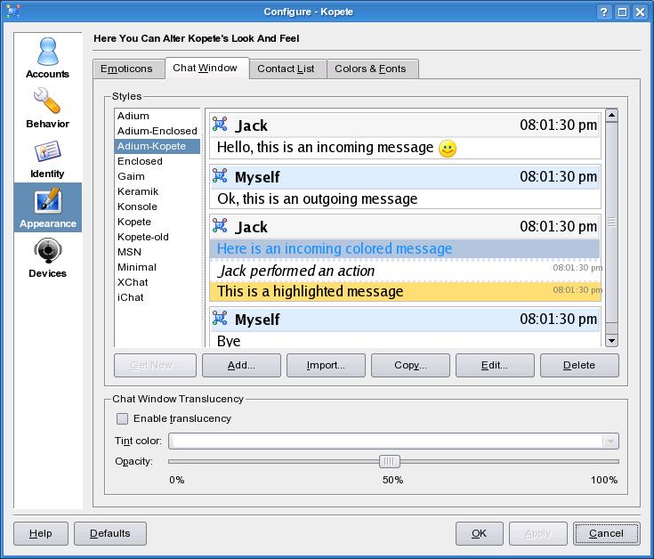Click the Copy... style button
The image size is (654, 559).
coord(410,366)
